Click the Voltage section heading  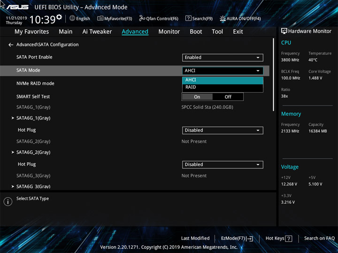click(x=290, y=167)
